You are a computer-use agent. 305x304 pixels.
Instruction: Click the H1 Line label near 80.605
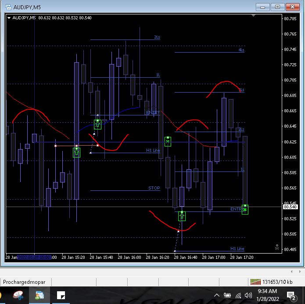pyautogui.click(x=153, y=150)
